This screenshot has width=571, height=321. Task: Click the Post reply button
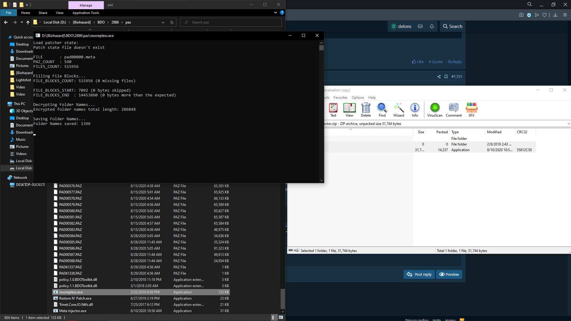tap(419, 274)
